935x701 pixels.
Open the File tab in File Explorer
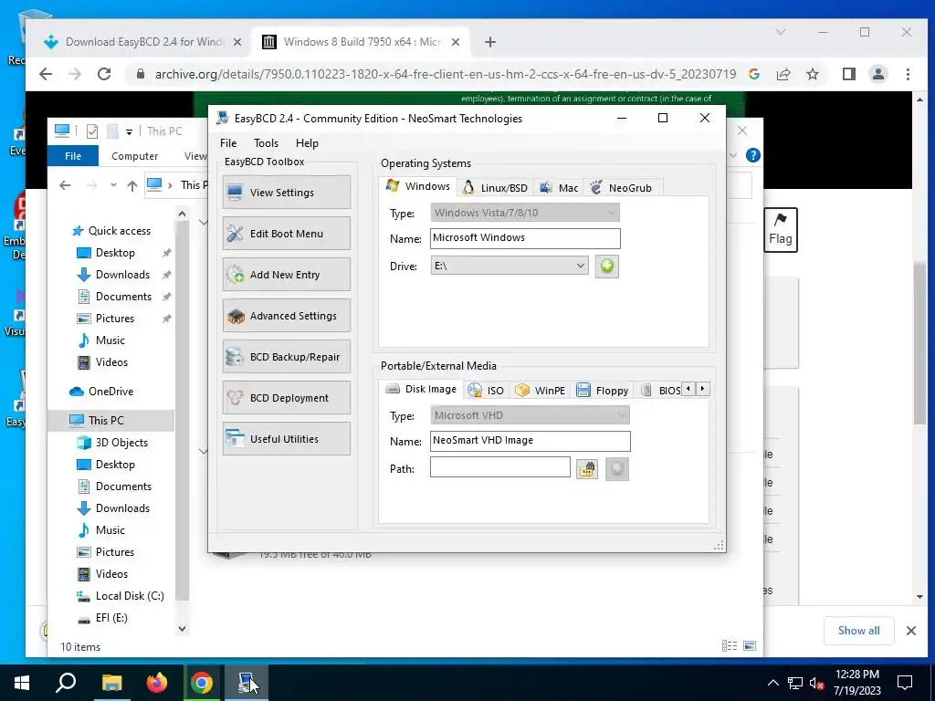[73, 156]
